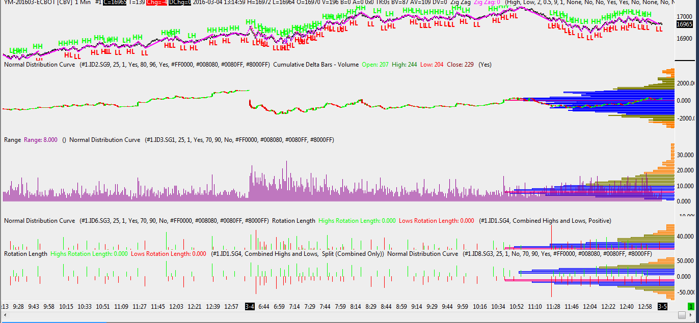Click the 'Close: 229' value
The image size is (699, 323).
(x=461, y=65)
